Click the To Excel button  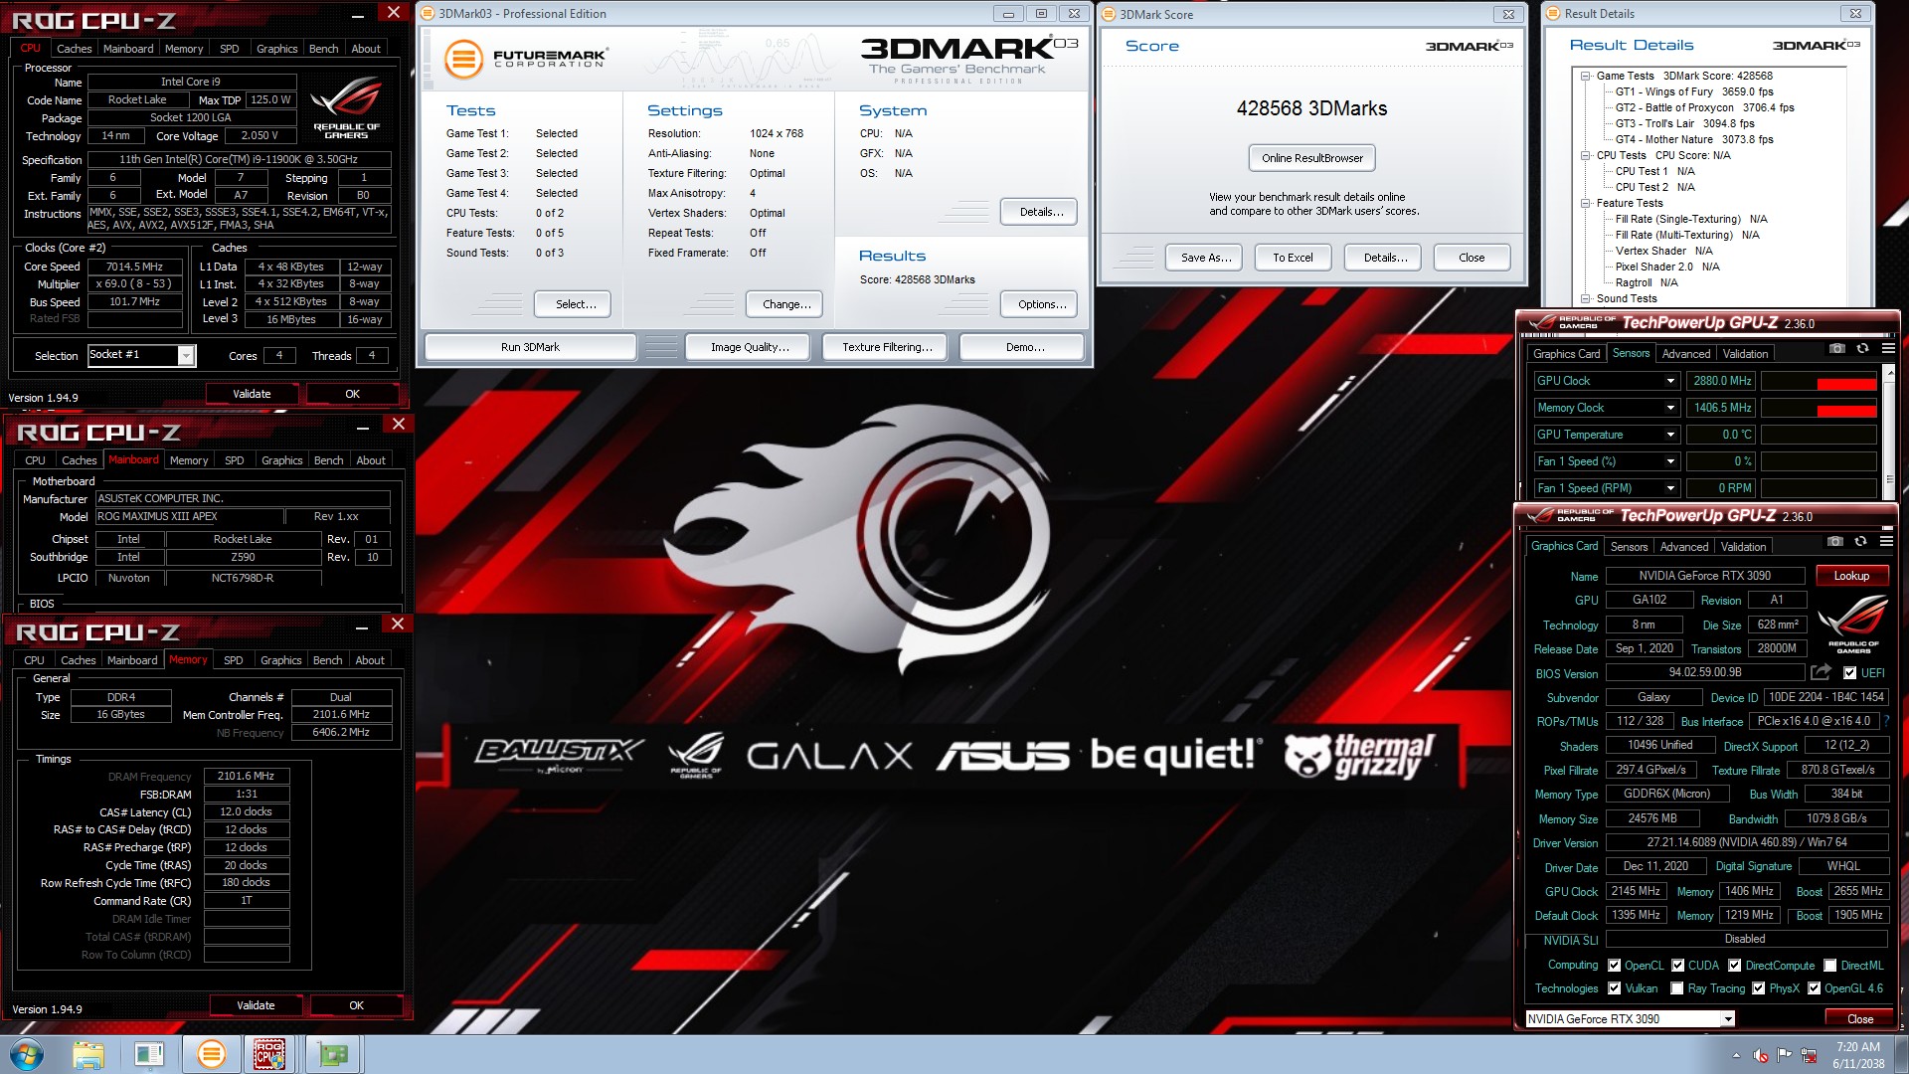click(1293, 258)
